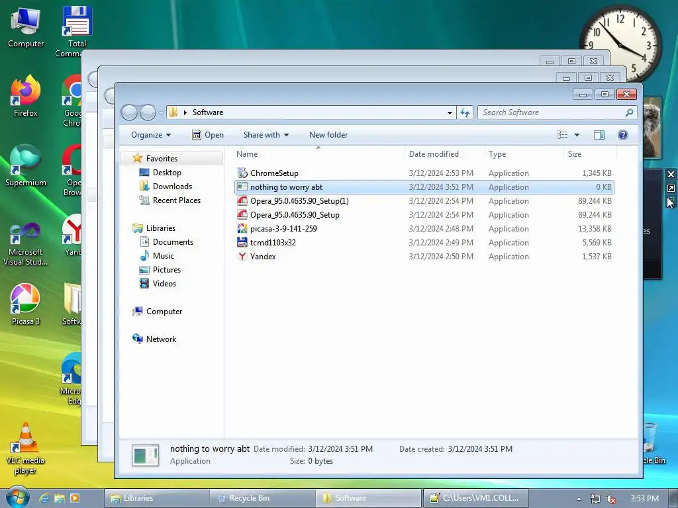Click the Opera_95.0.4635.90_Setup(1) file icon
This screenshot has width=678, height=508.
[242, 201]
